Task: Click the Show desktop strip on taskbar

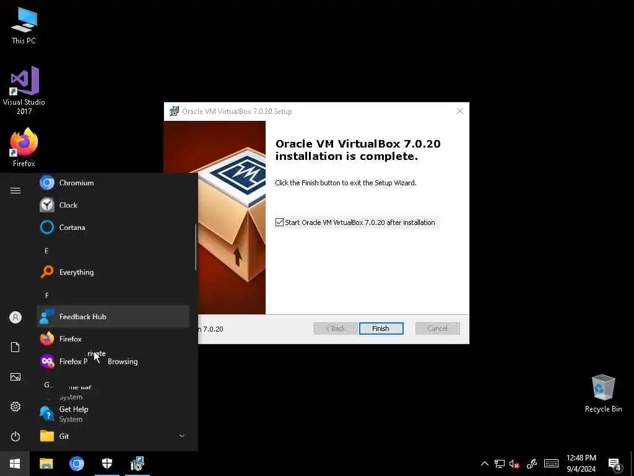Action: click(632, 464)
